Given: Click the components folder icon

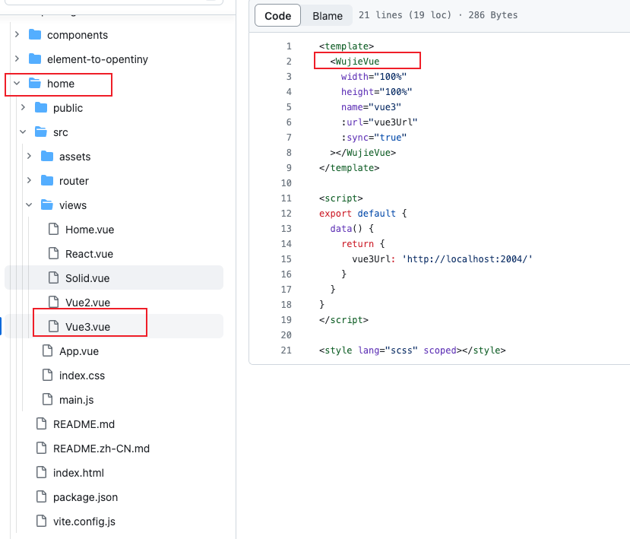Looking at the screenshot, I should [34, 35].
